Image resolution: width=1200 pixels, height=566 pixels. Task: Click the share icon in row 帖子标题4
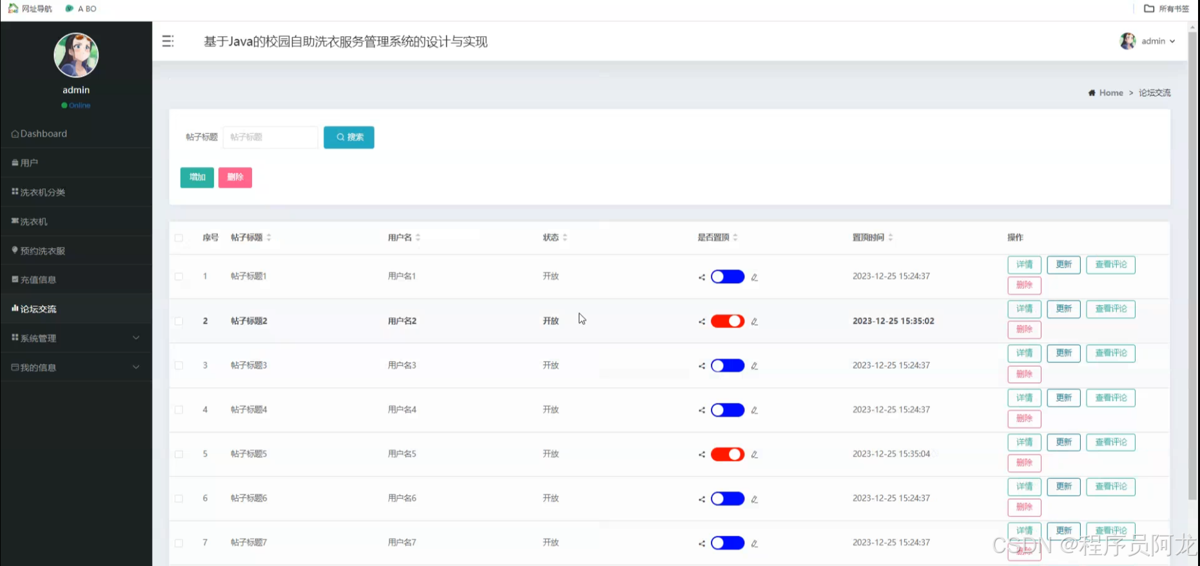pos(702,411)
